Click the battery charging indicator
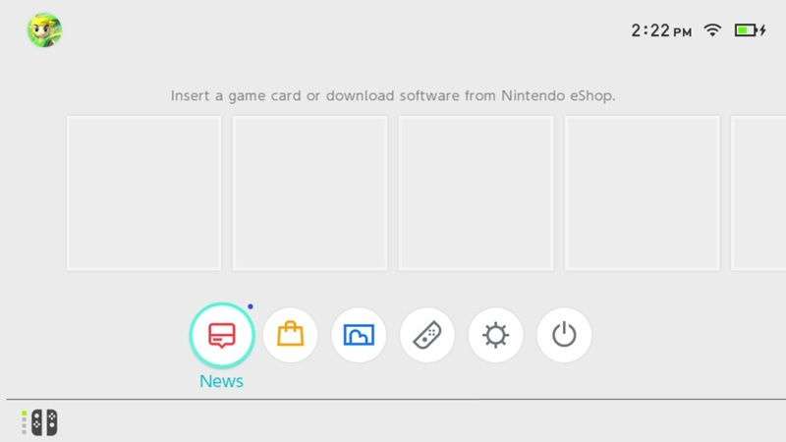Viewport: 786px width, 442px height. 751,30
